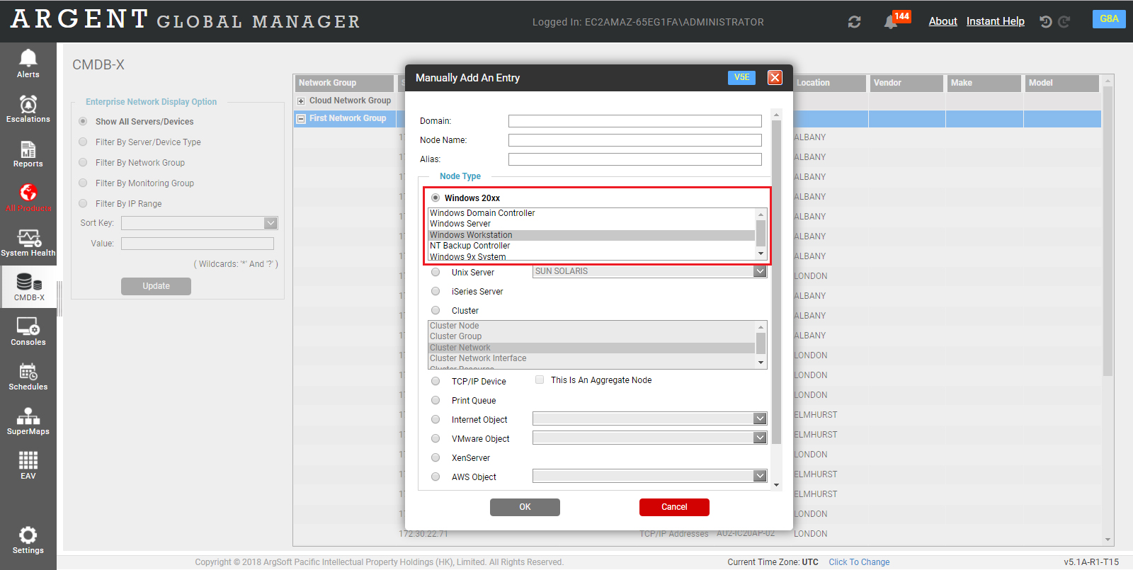Open Schedules calendar icon
Image resolution: width=1133 pixels, height=570 pixels.
point(28,376)
